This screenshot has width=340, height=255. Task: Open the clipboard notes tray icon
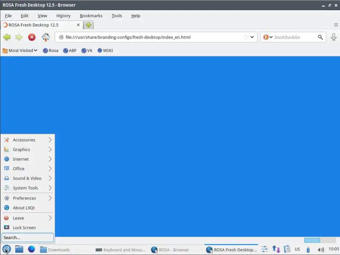pyautogui.click(x=287, y=249)
